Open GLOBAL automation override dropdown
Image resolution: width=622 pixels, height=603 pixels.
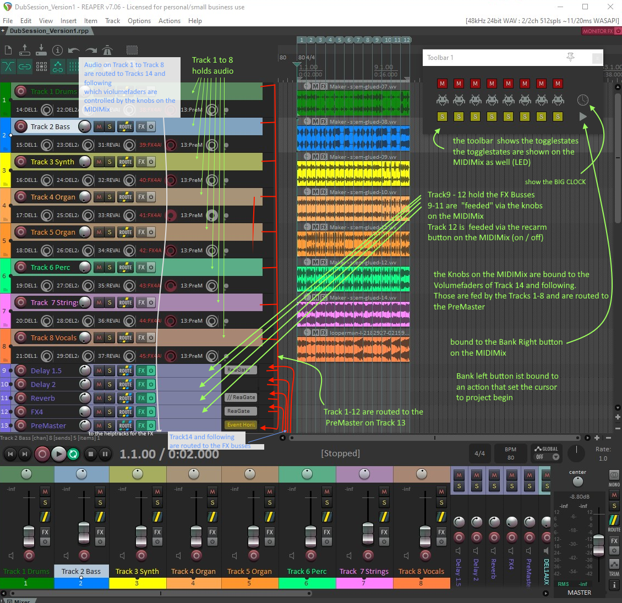click(556, 457)
